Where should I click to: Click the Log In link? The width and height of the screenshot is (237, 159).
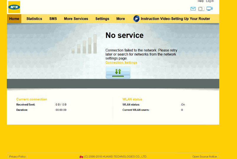click(210, 1)
